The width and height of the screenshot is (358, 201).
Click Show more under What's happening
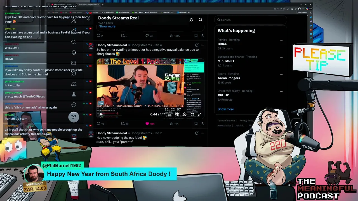[226, 109]
